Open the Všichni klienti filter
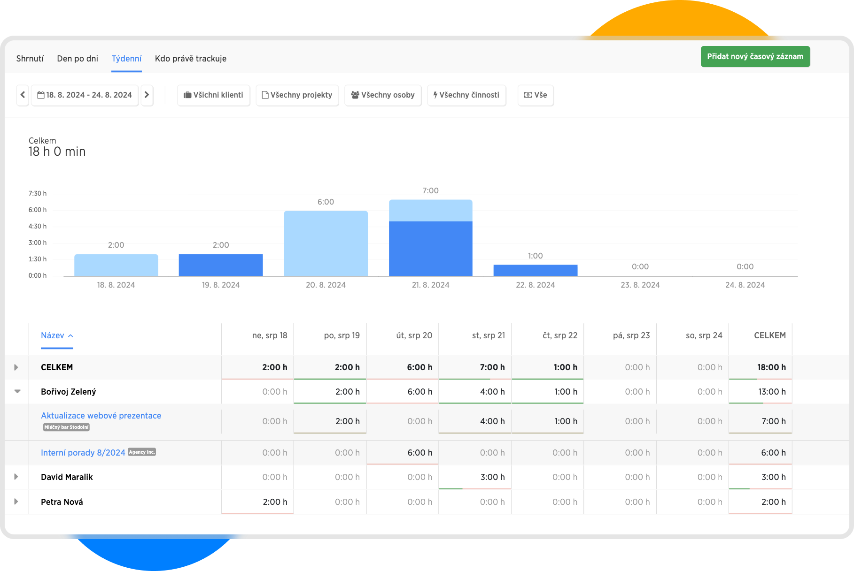 [x=213, y=95]
